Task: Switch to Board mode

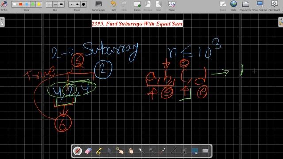Action: pos(223,6)
